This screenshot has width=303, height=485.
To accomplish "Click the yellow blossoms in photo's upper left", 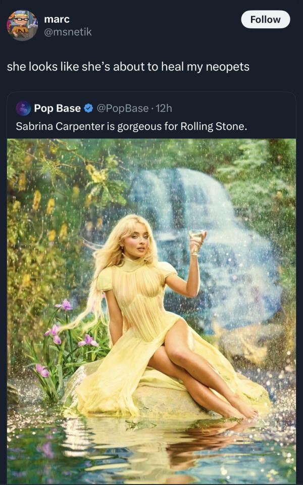I will click(x=46, y=198).
